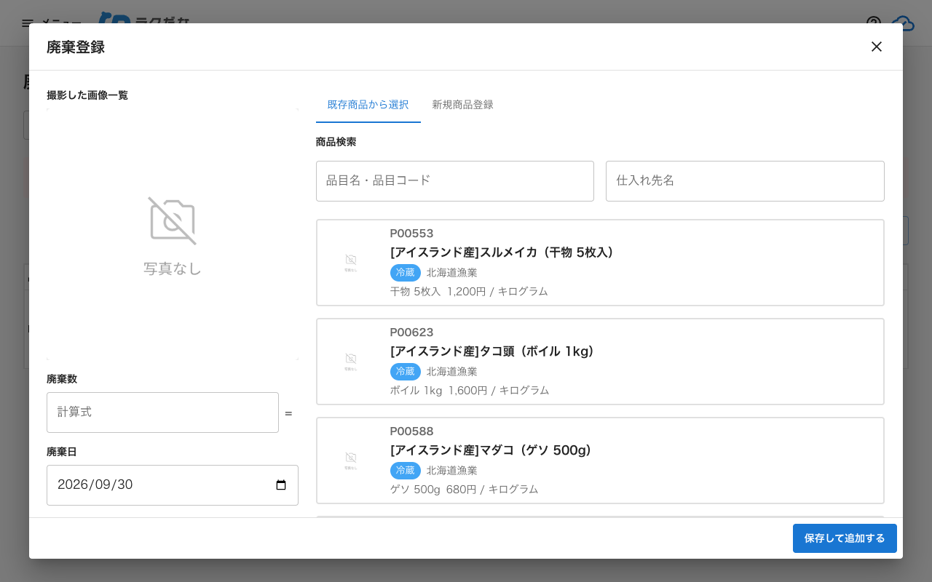Click the 廃棄登録 dialog title

(76, 47)
